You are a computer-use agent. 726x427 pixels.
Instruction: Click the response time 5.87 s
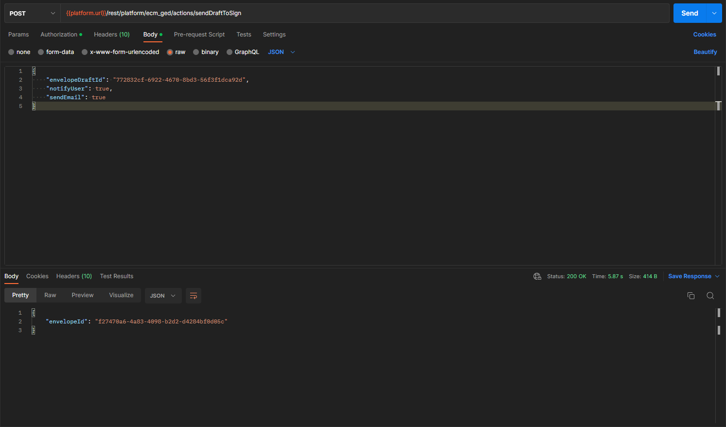[616, 276]
